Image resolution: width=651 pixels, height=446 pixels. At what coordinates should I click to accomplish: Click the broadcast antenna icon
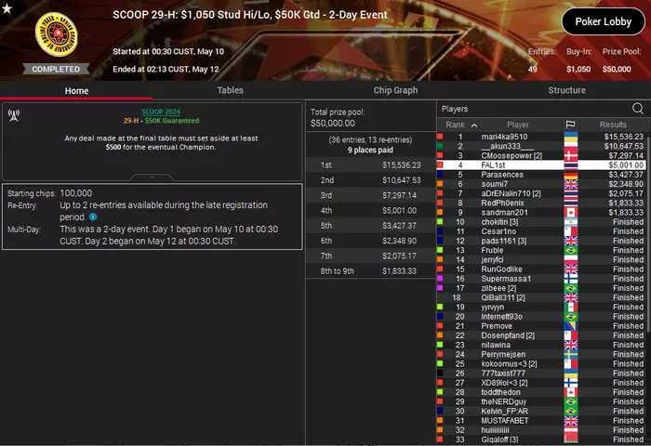(x=14, y=116)
